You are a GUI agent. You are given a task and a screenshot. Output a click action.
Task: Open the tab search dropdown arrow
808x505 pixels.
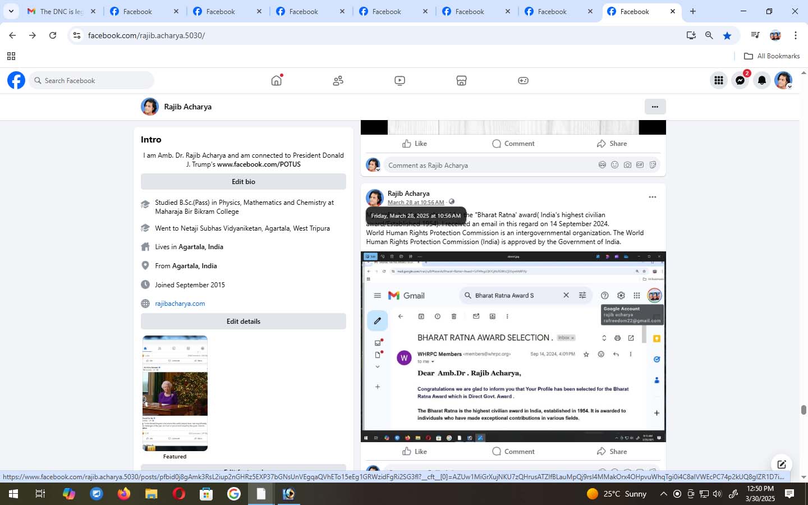(11, 11)
